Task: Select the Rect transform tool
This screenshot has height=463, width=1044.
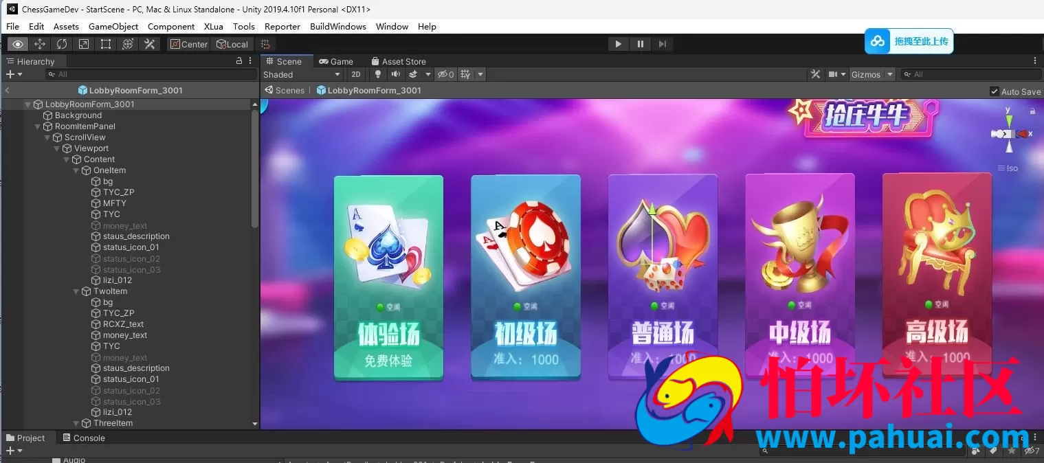Action: (x=106, y=44)
